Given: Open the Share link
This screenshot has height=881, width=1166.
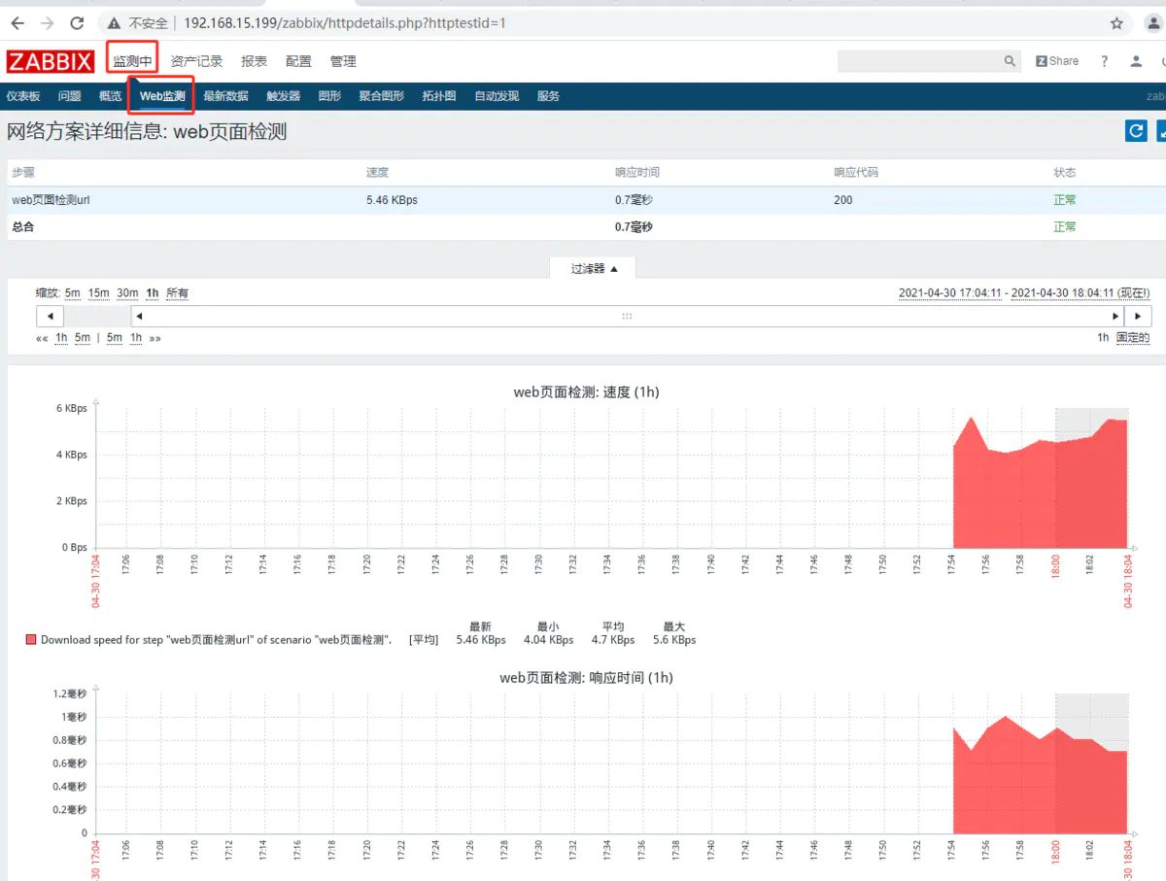Looking at the screenshot, I should click(x=1057, y=61).
